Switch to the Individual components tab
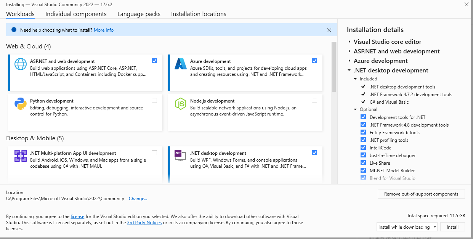This screenshot has height=239, width=473. tap(76, 14)
